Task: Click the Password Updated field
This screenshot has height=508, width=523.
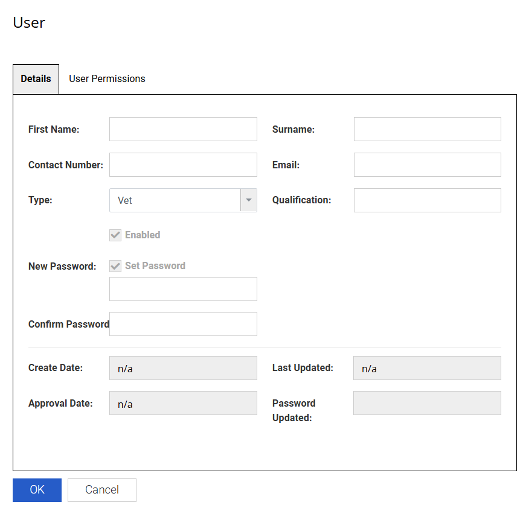Action: pos(427,403)
